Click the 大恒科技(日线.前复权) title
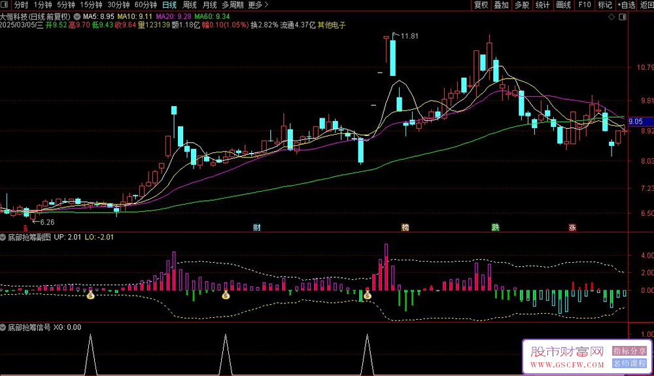 [x=35, y=16]
